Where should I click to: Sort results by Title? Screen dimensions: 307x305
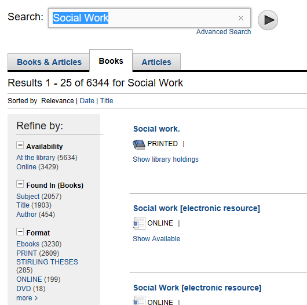click(107, 101)
